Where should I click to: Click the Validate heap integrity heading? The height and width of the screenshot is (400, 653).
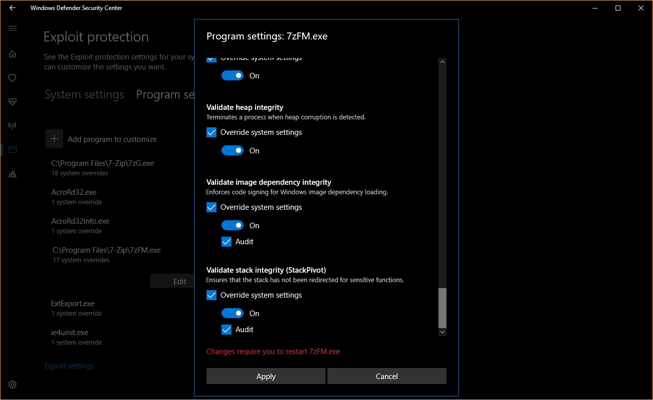click(245, 107)
